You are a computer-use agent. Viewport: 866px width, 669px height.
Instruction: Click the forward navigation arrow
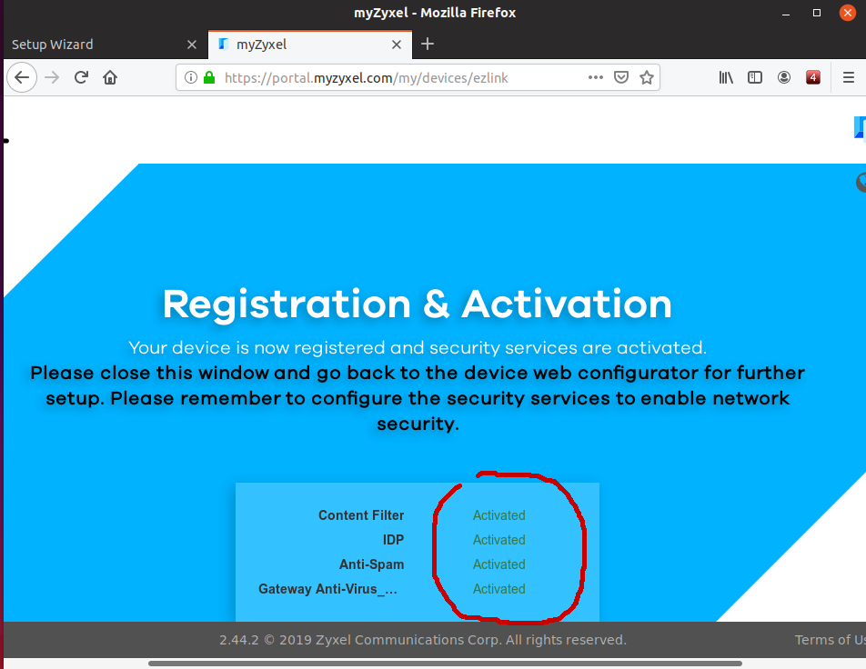pos(52,77)
